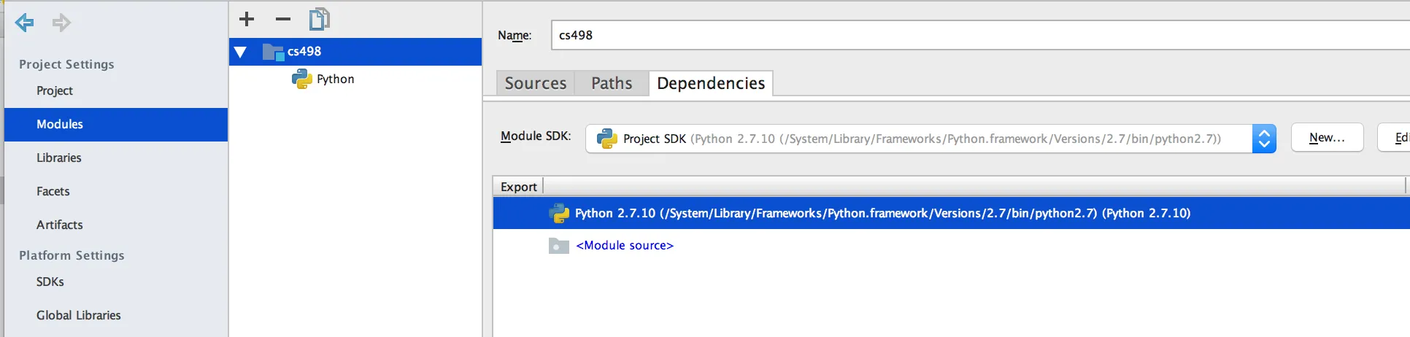Click the back navigation arrow

(x=25, y=23)
